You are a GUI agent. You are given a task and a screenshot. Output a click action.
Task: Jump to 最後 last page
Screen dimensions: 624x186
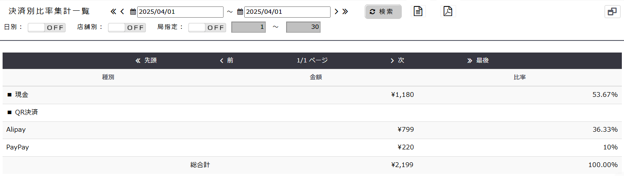click(x=478, y=61)
